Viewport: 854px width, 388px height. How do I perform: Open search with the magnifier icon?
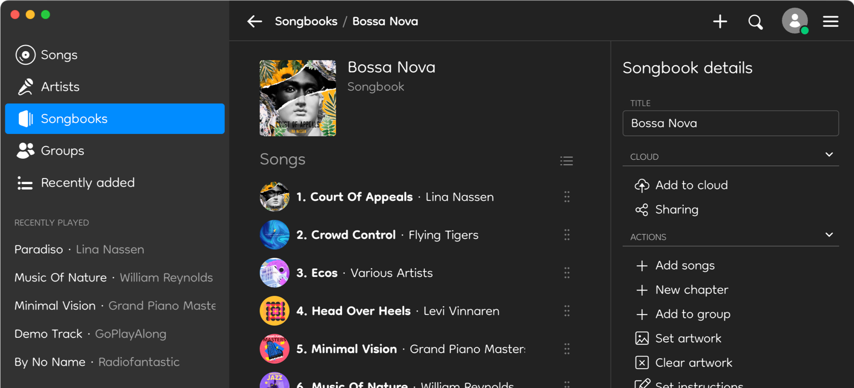(x=755, y=22)
